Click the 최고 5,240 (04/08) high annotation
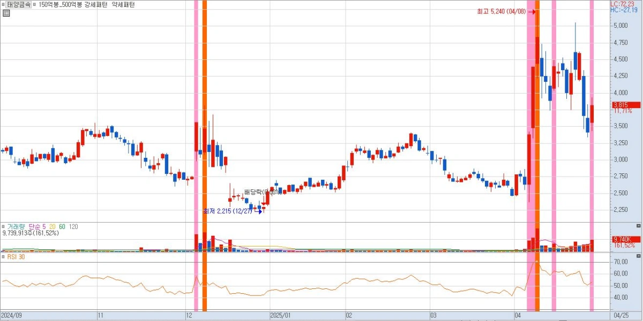This screenshot has height=321, width=643. coord(502,11)
